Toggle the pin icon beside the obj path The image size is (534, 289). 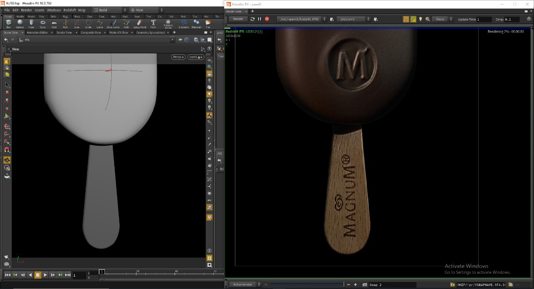[180, 40]
